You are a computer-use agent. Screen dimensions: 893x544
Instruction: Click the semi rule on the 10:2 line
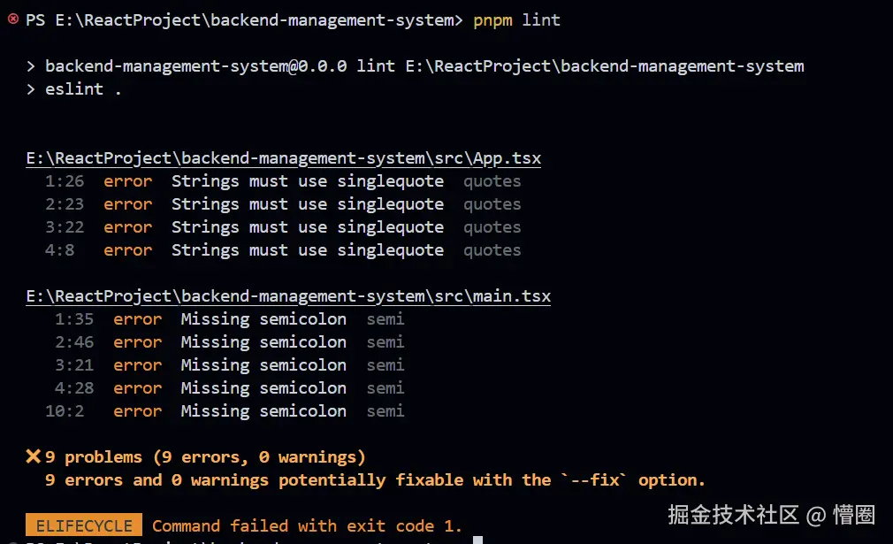385,411
